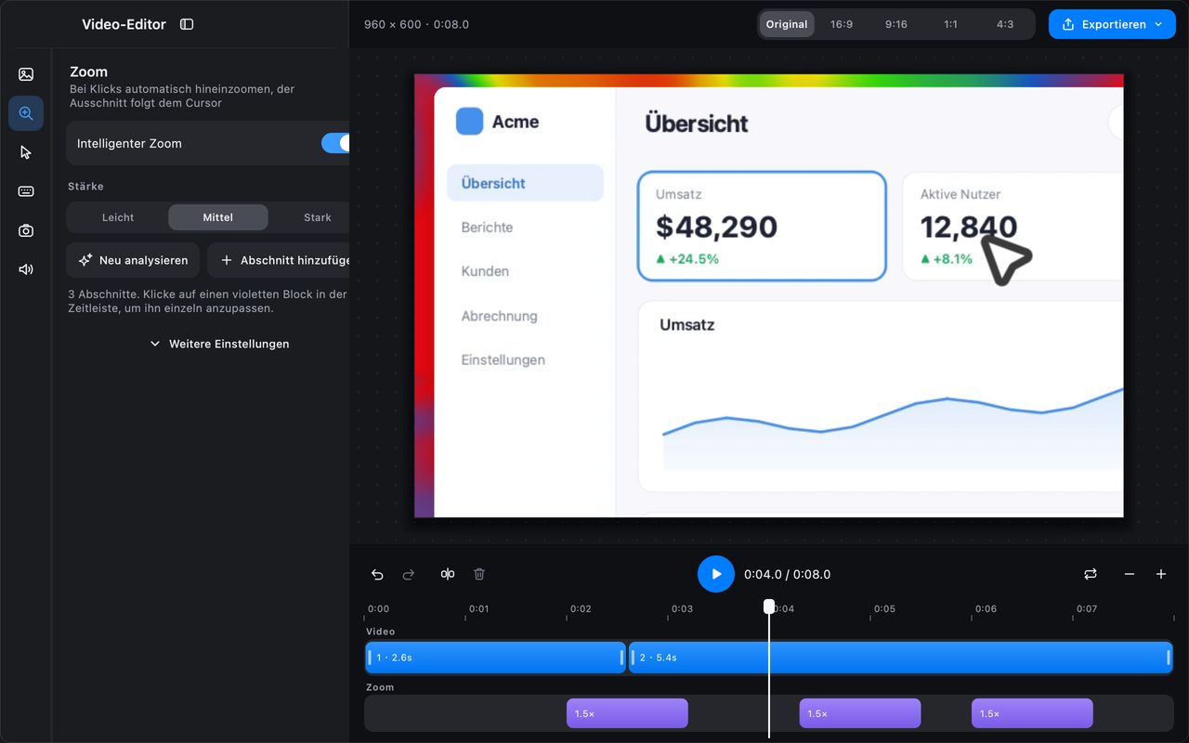
Task: Delete selection with trash icon
Action: point(479,574)
